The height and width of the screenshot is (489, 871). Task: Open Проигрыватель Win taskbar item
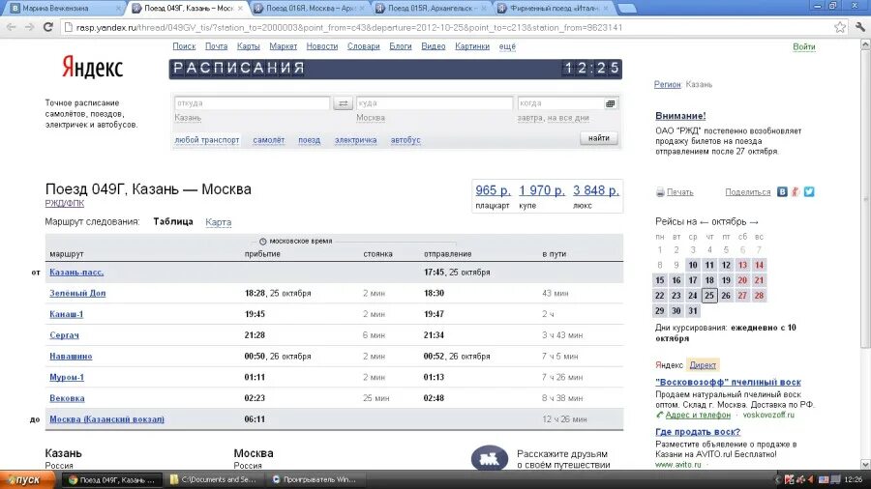click(x=315, y=479)
